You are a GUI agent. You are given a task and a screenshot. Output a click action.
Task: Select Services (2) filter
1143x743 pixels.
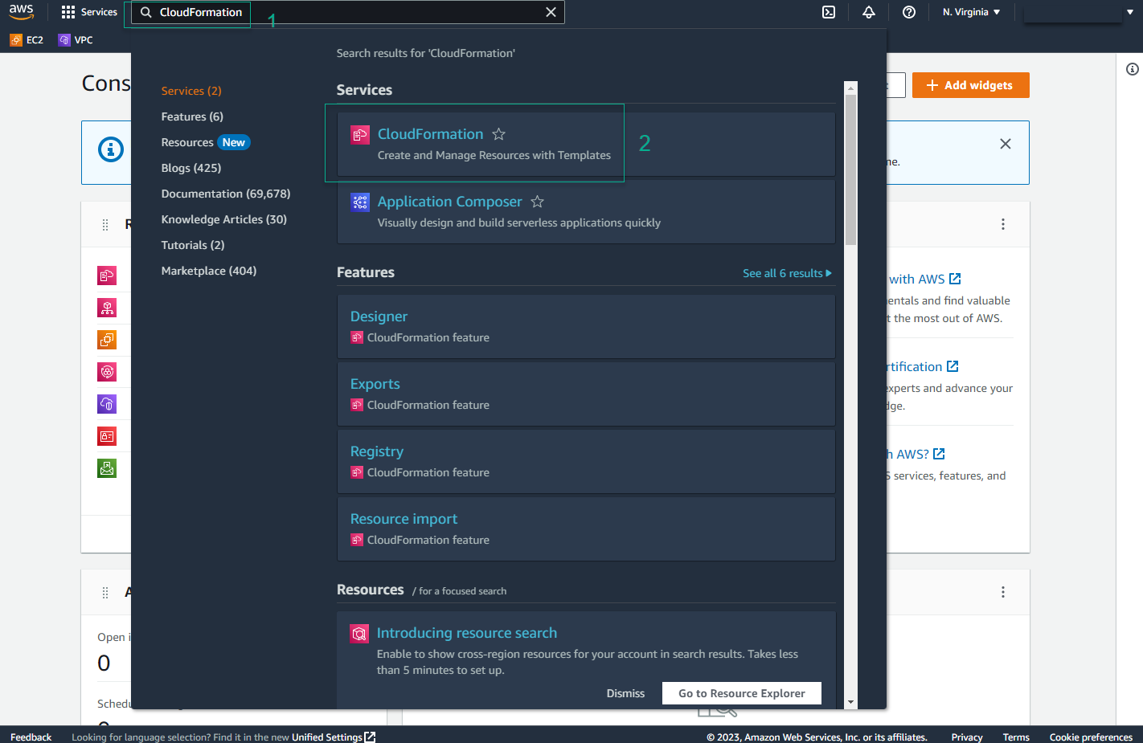click(x=191, y=91)
